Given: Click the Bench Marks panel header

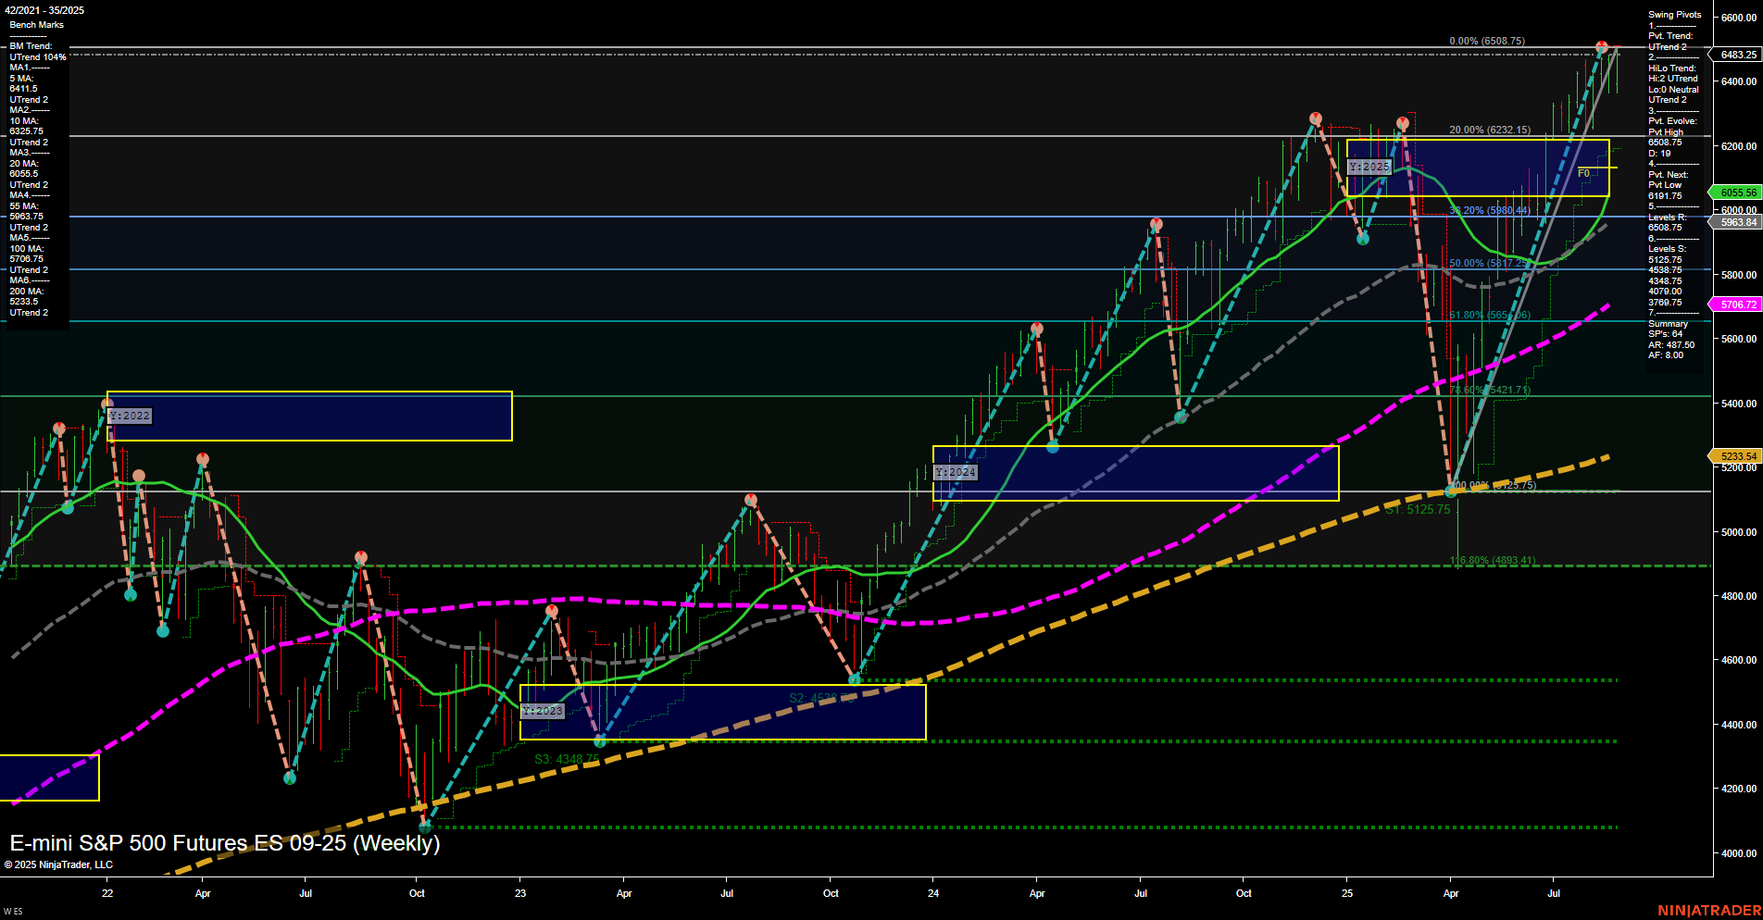Looking at the screenshot, I should (x=35, y=24).
